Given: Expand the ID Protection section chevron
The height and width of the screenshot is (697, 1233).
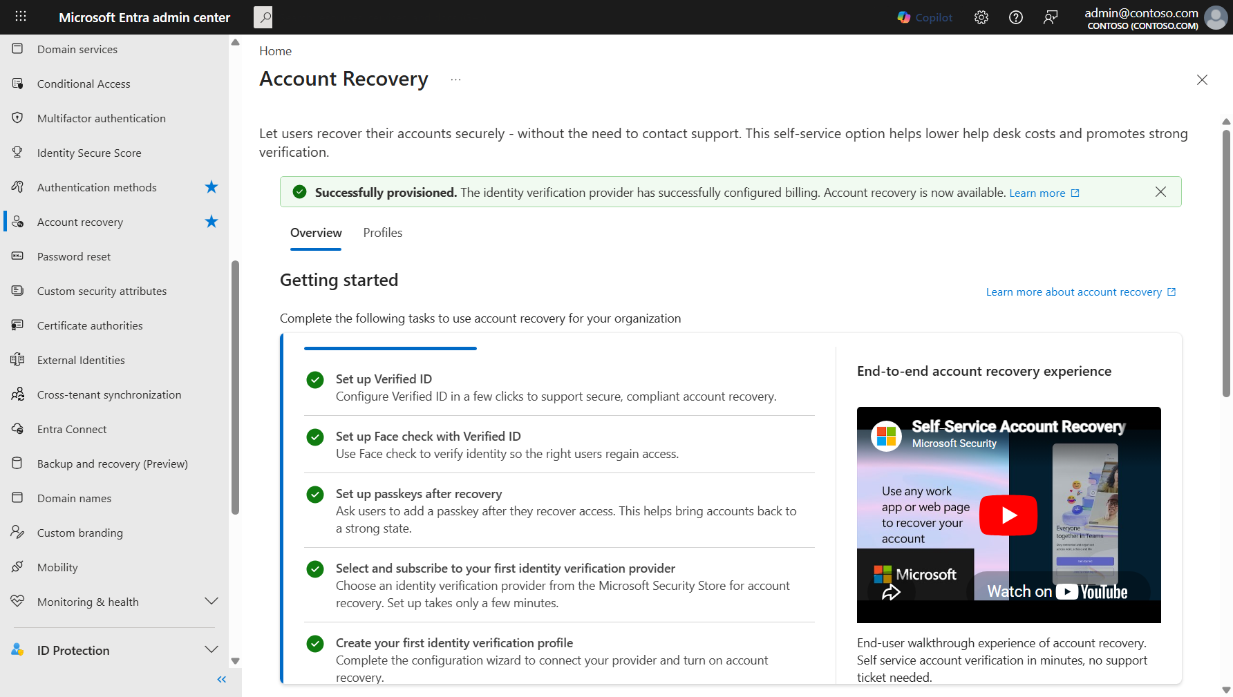Looking at the screenshot, I should point(211,650).
